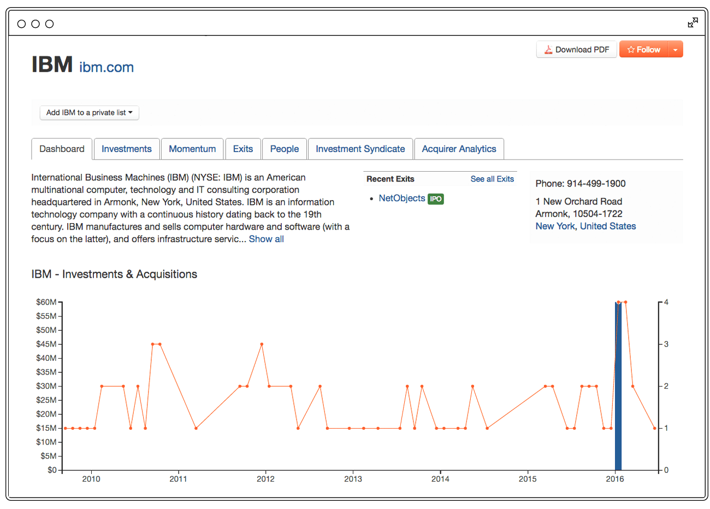Viewport: 710px width, 509px height.
Task: Switch to the Investments tab
Action: pos(127,149)
